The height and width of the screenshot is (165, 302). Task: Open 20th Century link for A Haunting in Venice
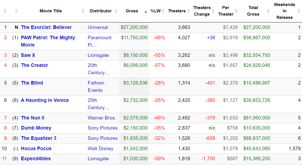[x=99, y=104]
